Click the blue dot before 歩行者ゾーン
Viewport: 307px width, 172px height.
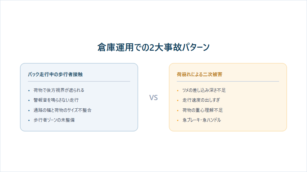[x=29, y=120]
